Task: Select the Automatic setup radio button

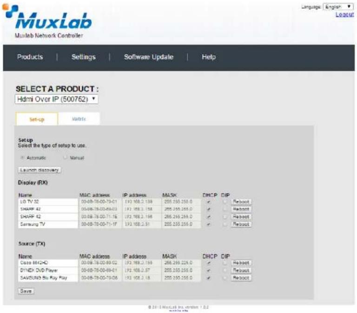Action: [22, 158]
